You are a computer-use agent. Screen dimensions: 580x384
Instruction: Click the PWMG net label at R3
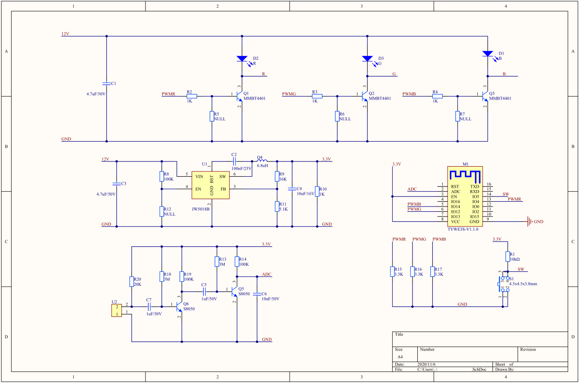(289, 94)
